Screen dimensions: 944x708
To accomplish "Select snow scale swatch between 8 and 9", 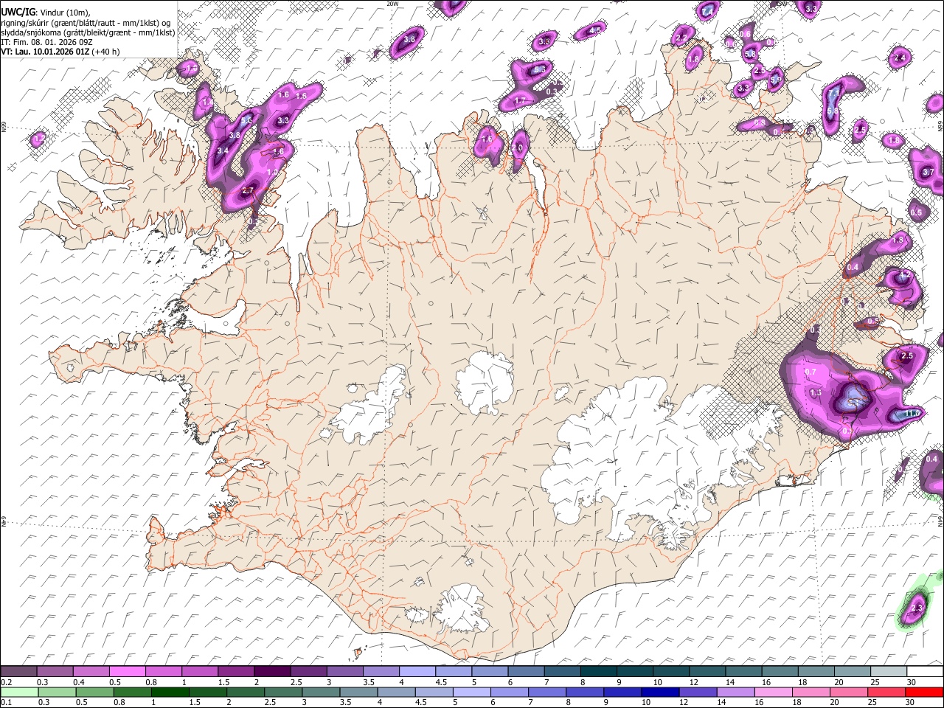I will (599, 672).
